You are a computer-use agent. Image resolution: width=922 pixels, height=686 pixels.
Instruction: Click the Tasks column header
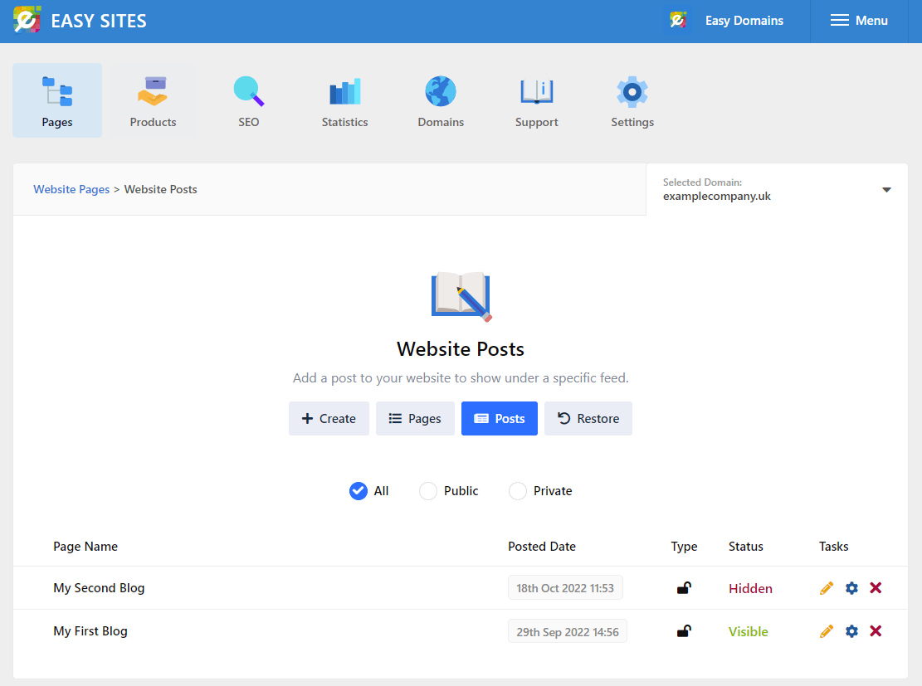[x=833, y=547]
